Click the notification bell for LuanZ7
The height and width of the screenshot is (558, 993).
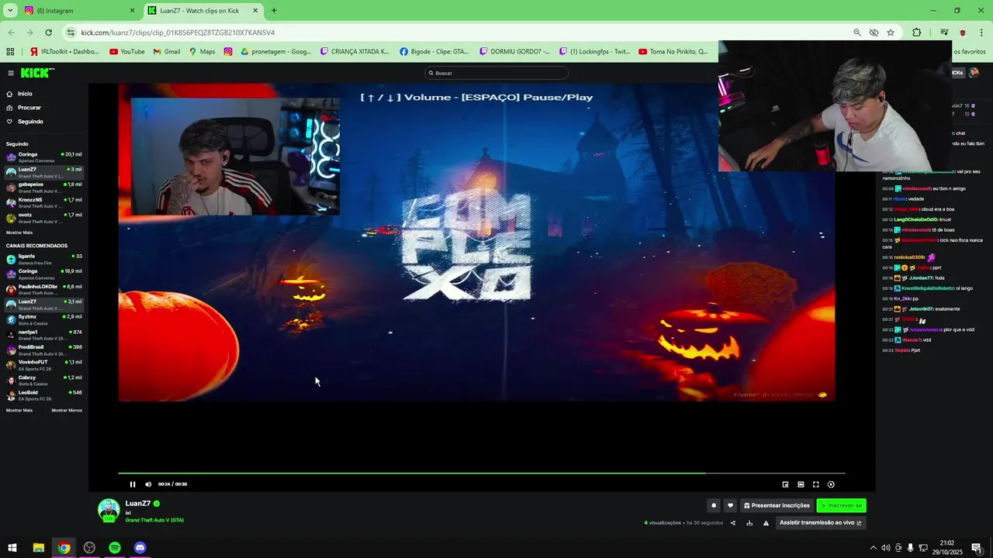714,505
